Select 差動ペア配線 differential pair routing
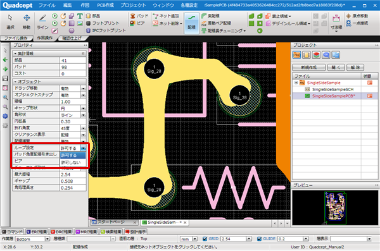 click(x=216, y=23)
